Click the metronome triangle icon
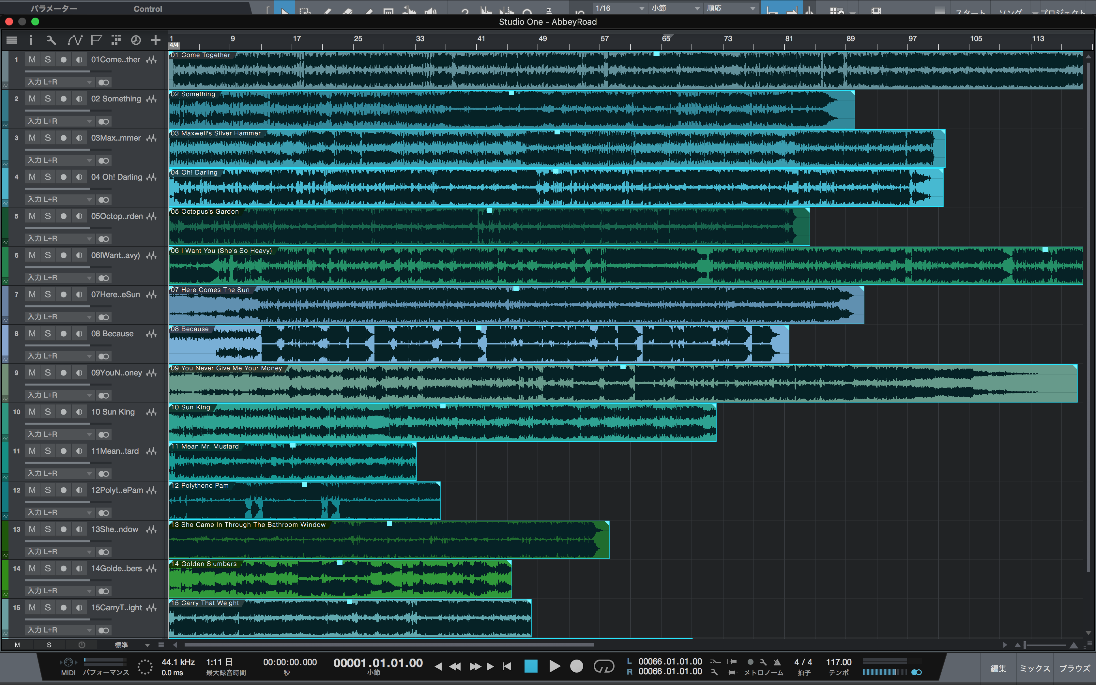Screen dimensions: 1096x685 coord(777,662)
